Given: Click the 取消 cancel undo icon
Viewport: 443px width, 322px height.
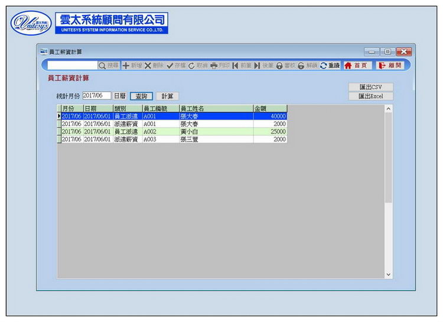Looking at the screenshot, I should pyautogui.click(x=191, y=66).
